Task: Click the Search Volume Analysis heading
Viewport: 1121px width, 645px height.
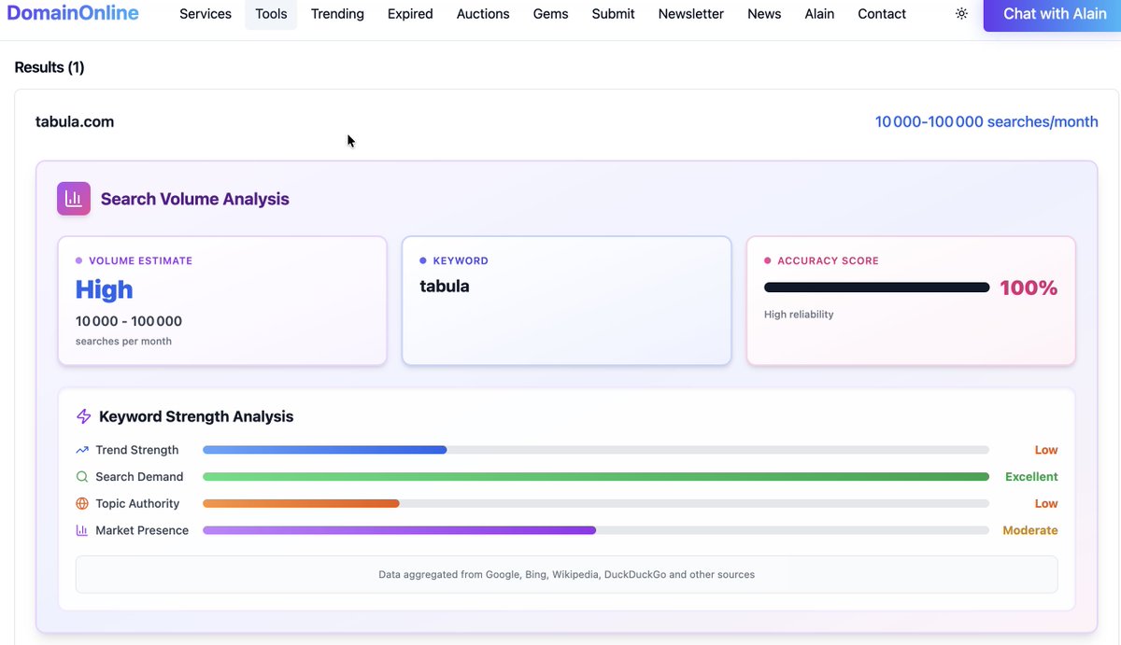Action: tap(195, 199)
